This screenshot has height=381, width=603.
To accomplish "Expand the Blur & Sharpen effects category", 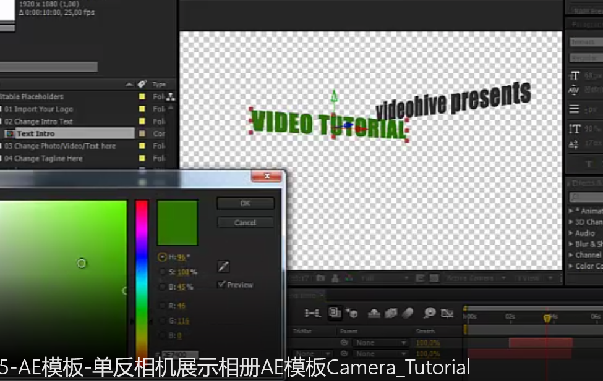I will [571, 244].
